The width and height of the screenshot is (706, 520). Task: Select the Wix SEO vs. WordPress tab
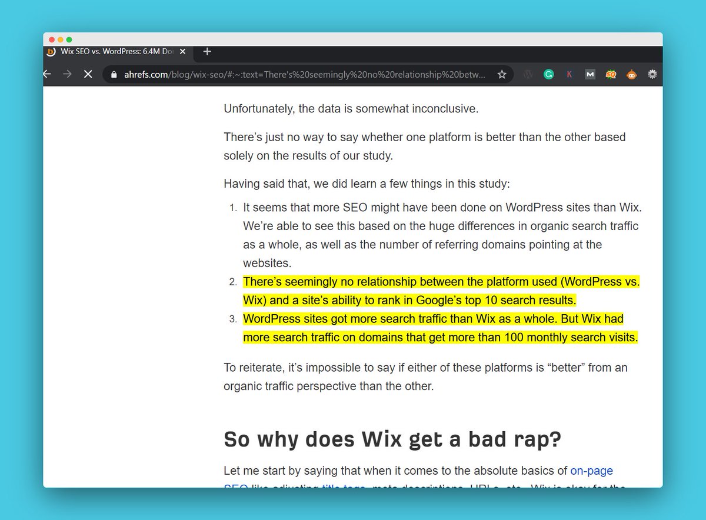click(117, 52)
